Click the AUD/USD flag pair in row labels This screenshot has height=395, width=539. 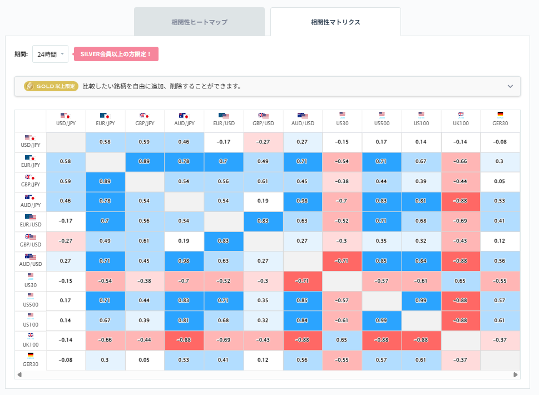point(29,257)
